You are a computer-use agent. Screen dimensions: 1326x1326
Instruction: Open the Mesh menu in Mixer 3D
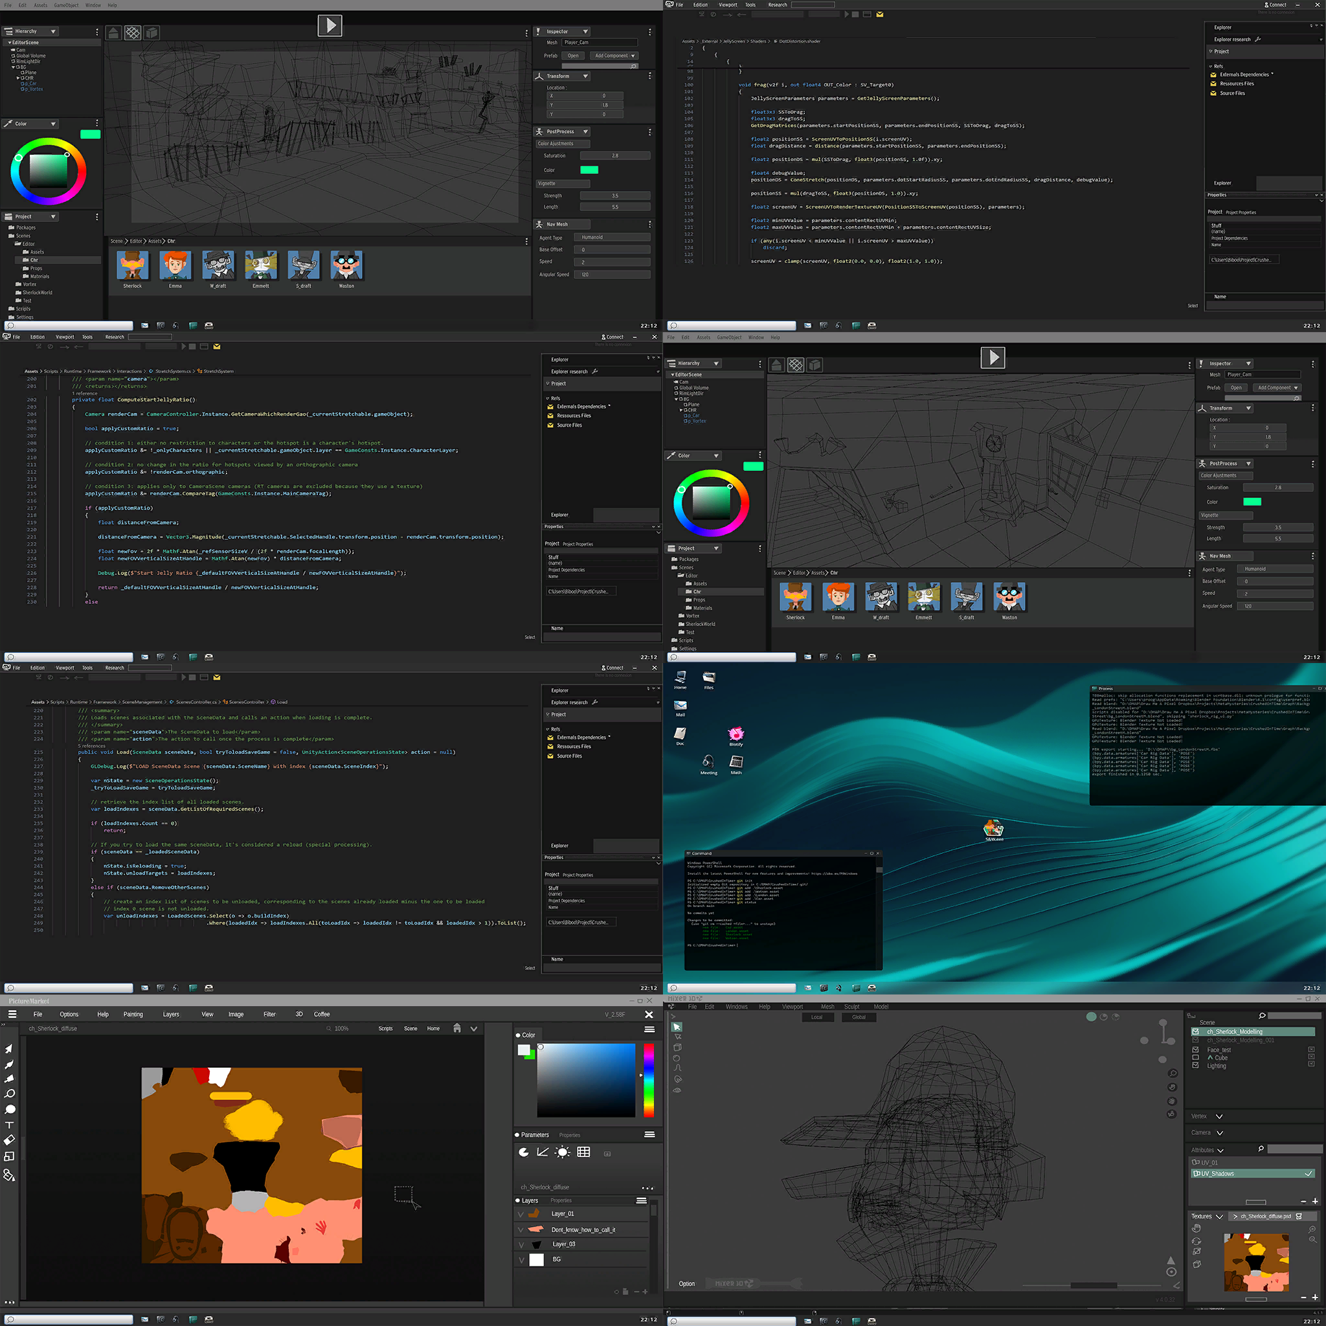pos(827,1007)
